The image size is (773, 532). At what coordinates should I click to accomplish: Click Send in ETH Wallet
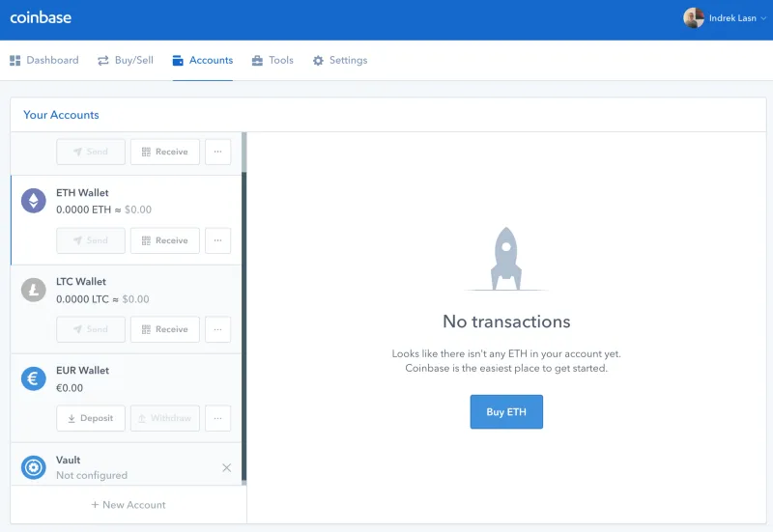[91, 240]
